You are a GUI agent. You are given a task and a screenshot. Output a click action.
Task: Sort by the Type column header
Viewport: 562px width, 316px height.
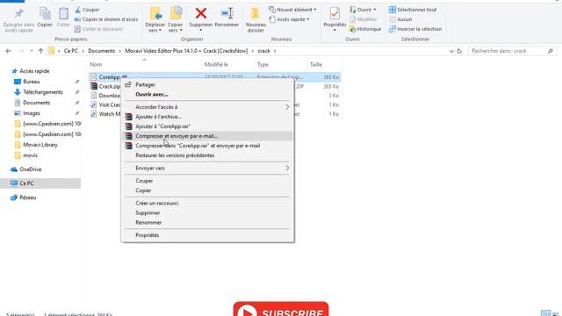click(263, 64)
